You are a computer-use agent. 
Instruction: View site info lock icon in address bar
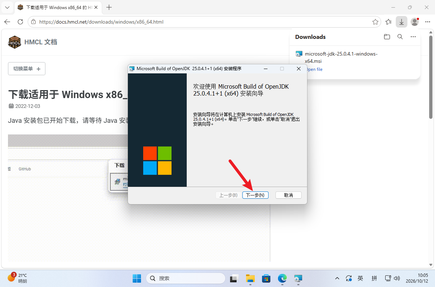(33, 22)
